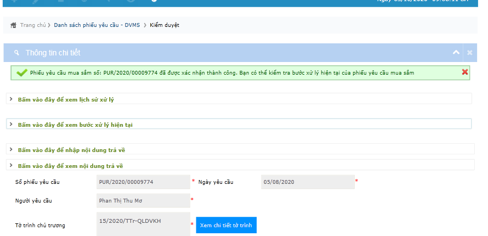Click the Người yêu cầu field
Screen dimensions: 488x236
(143, 200)
